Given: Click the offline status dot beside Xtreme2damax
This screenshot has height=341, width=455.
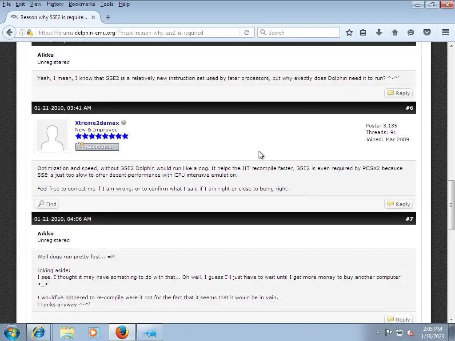Looking at the screenshot, I should pos(124,123).
